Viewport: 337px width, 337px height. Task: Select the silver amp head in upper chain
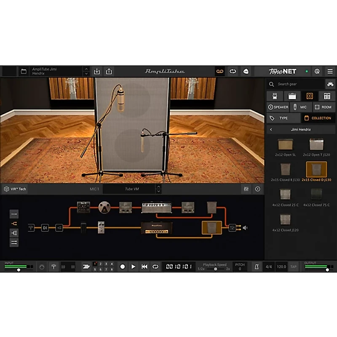tap(156, 207)
